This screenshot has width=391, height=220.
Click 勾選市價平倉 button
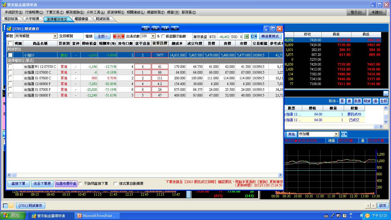(66, 184)
